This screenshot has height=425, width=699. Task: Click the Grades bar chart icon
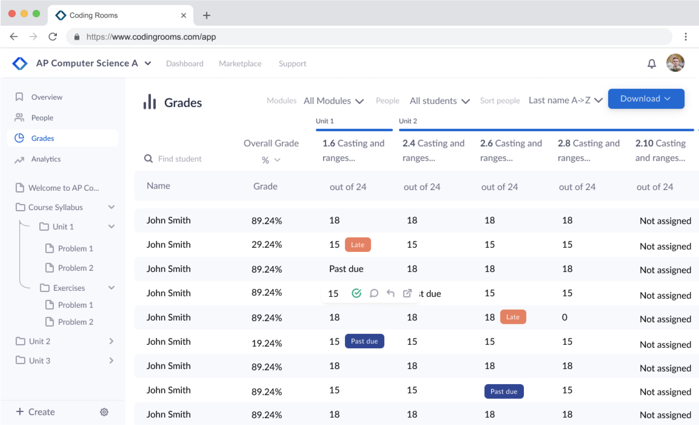149,102
